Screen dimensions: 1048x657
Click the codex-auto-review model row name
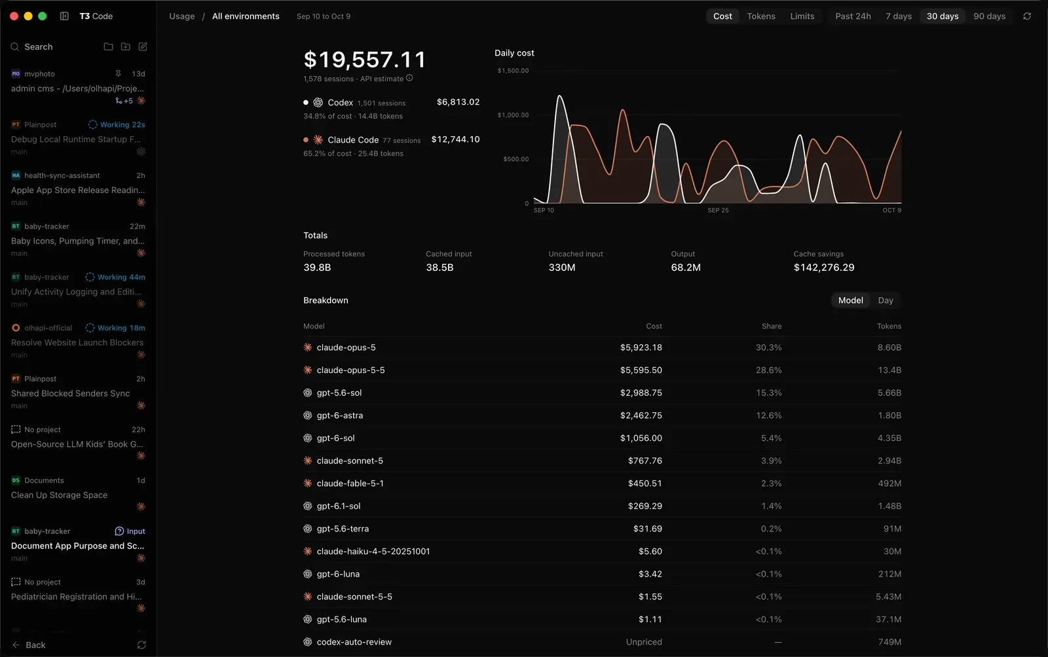coord(354,642)
